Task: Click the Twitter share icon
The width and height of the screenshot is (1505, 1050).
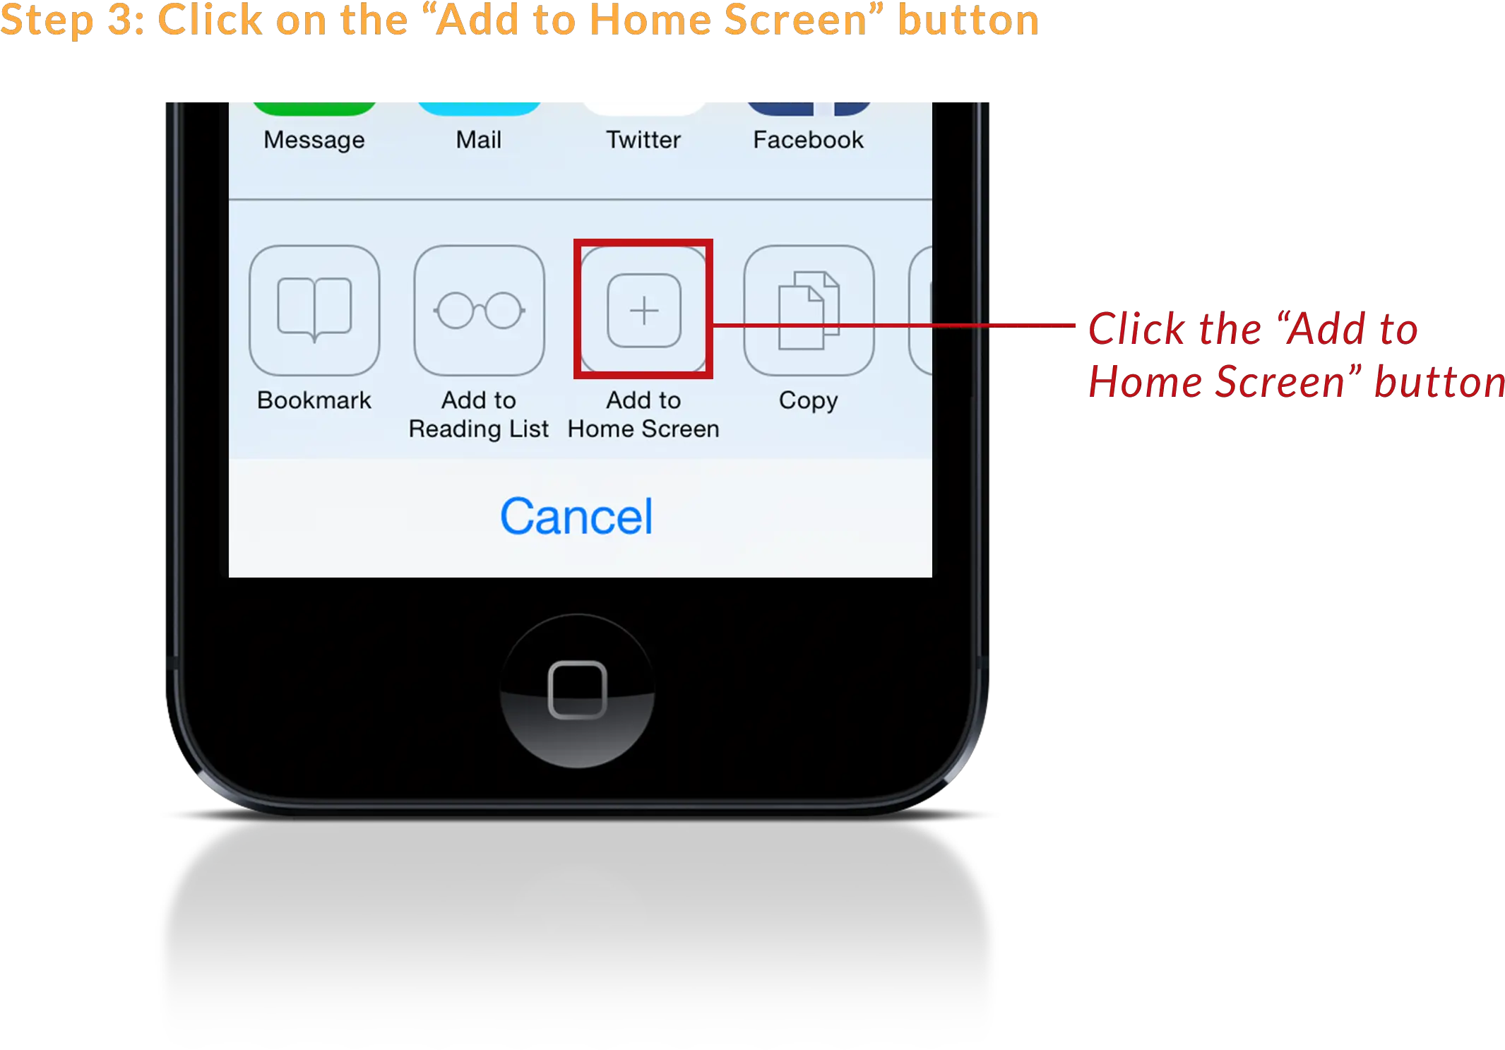Action: [643, 103]
